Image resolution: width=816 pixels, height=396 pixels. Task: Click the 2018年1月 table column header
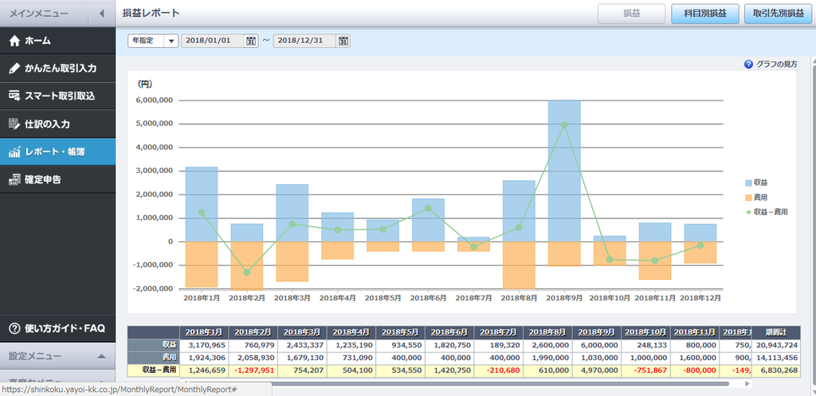(x=204, y=332)
